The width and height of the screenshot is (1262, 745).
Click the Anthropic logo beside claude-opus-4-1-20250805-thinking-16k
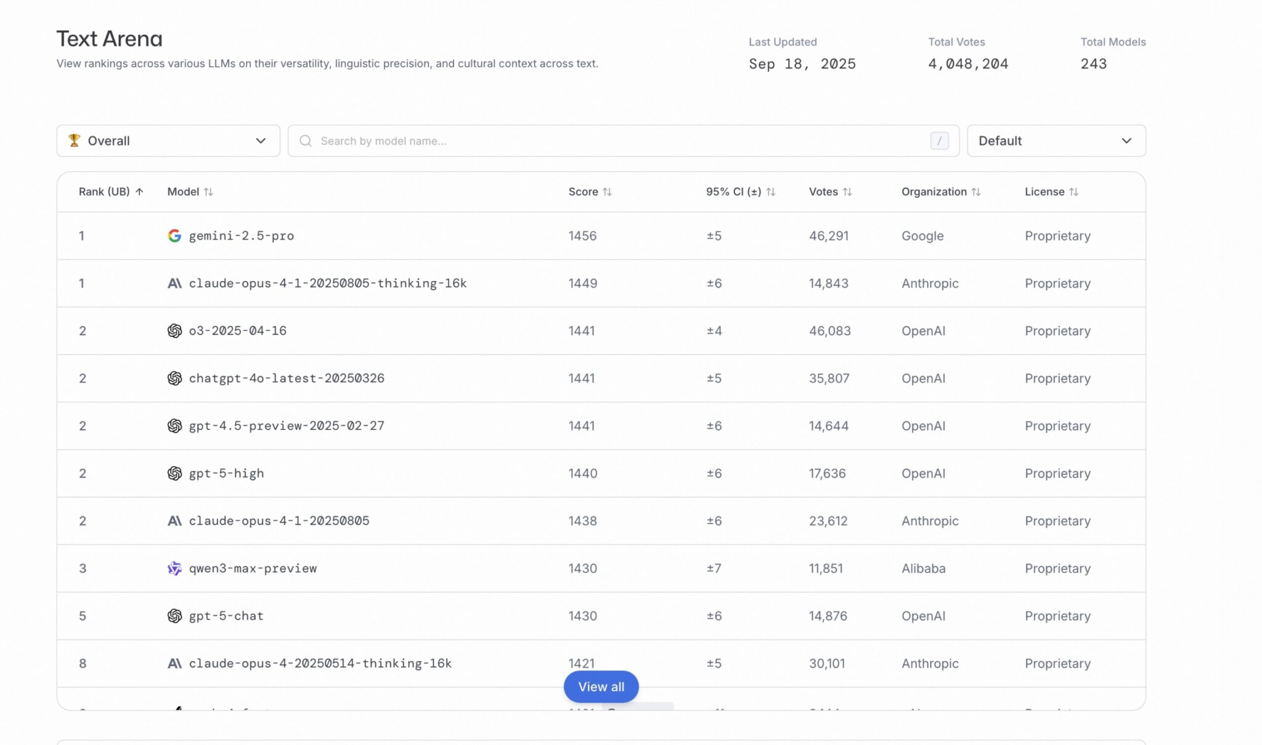coord(174,283)
